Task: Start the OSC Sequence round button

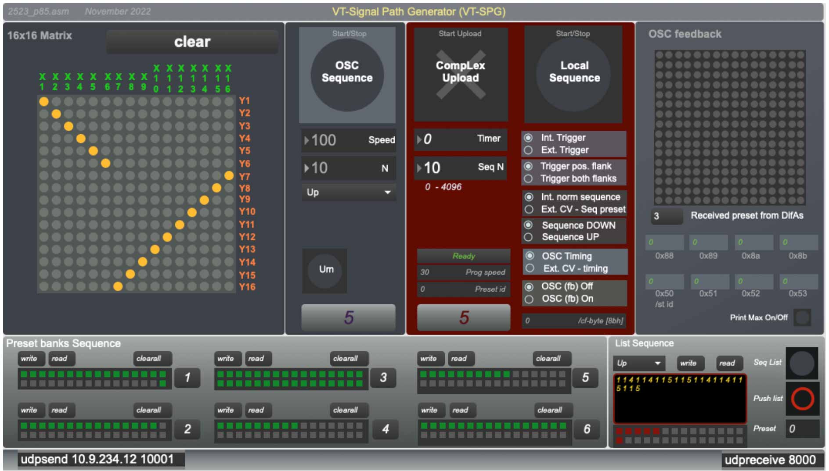Action: click(347, 75)
